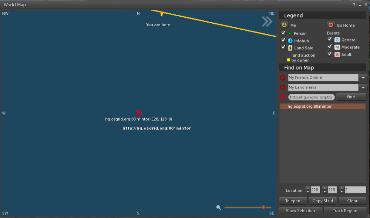Click the red tracking circle on the map

(139, 113)
